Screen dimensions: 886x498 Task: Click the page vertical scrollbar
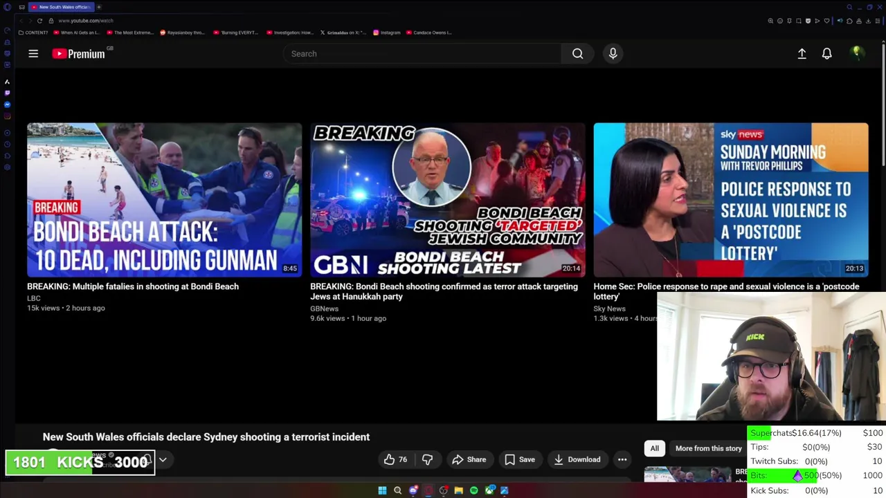point(883,104)
